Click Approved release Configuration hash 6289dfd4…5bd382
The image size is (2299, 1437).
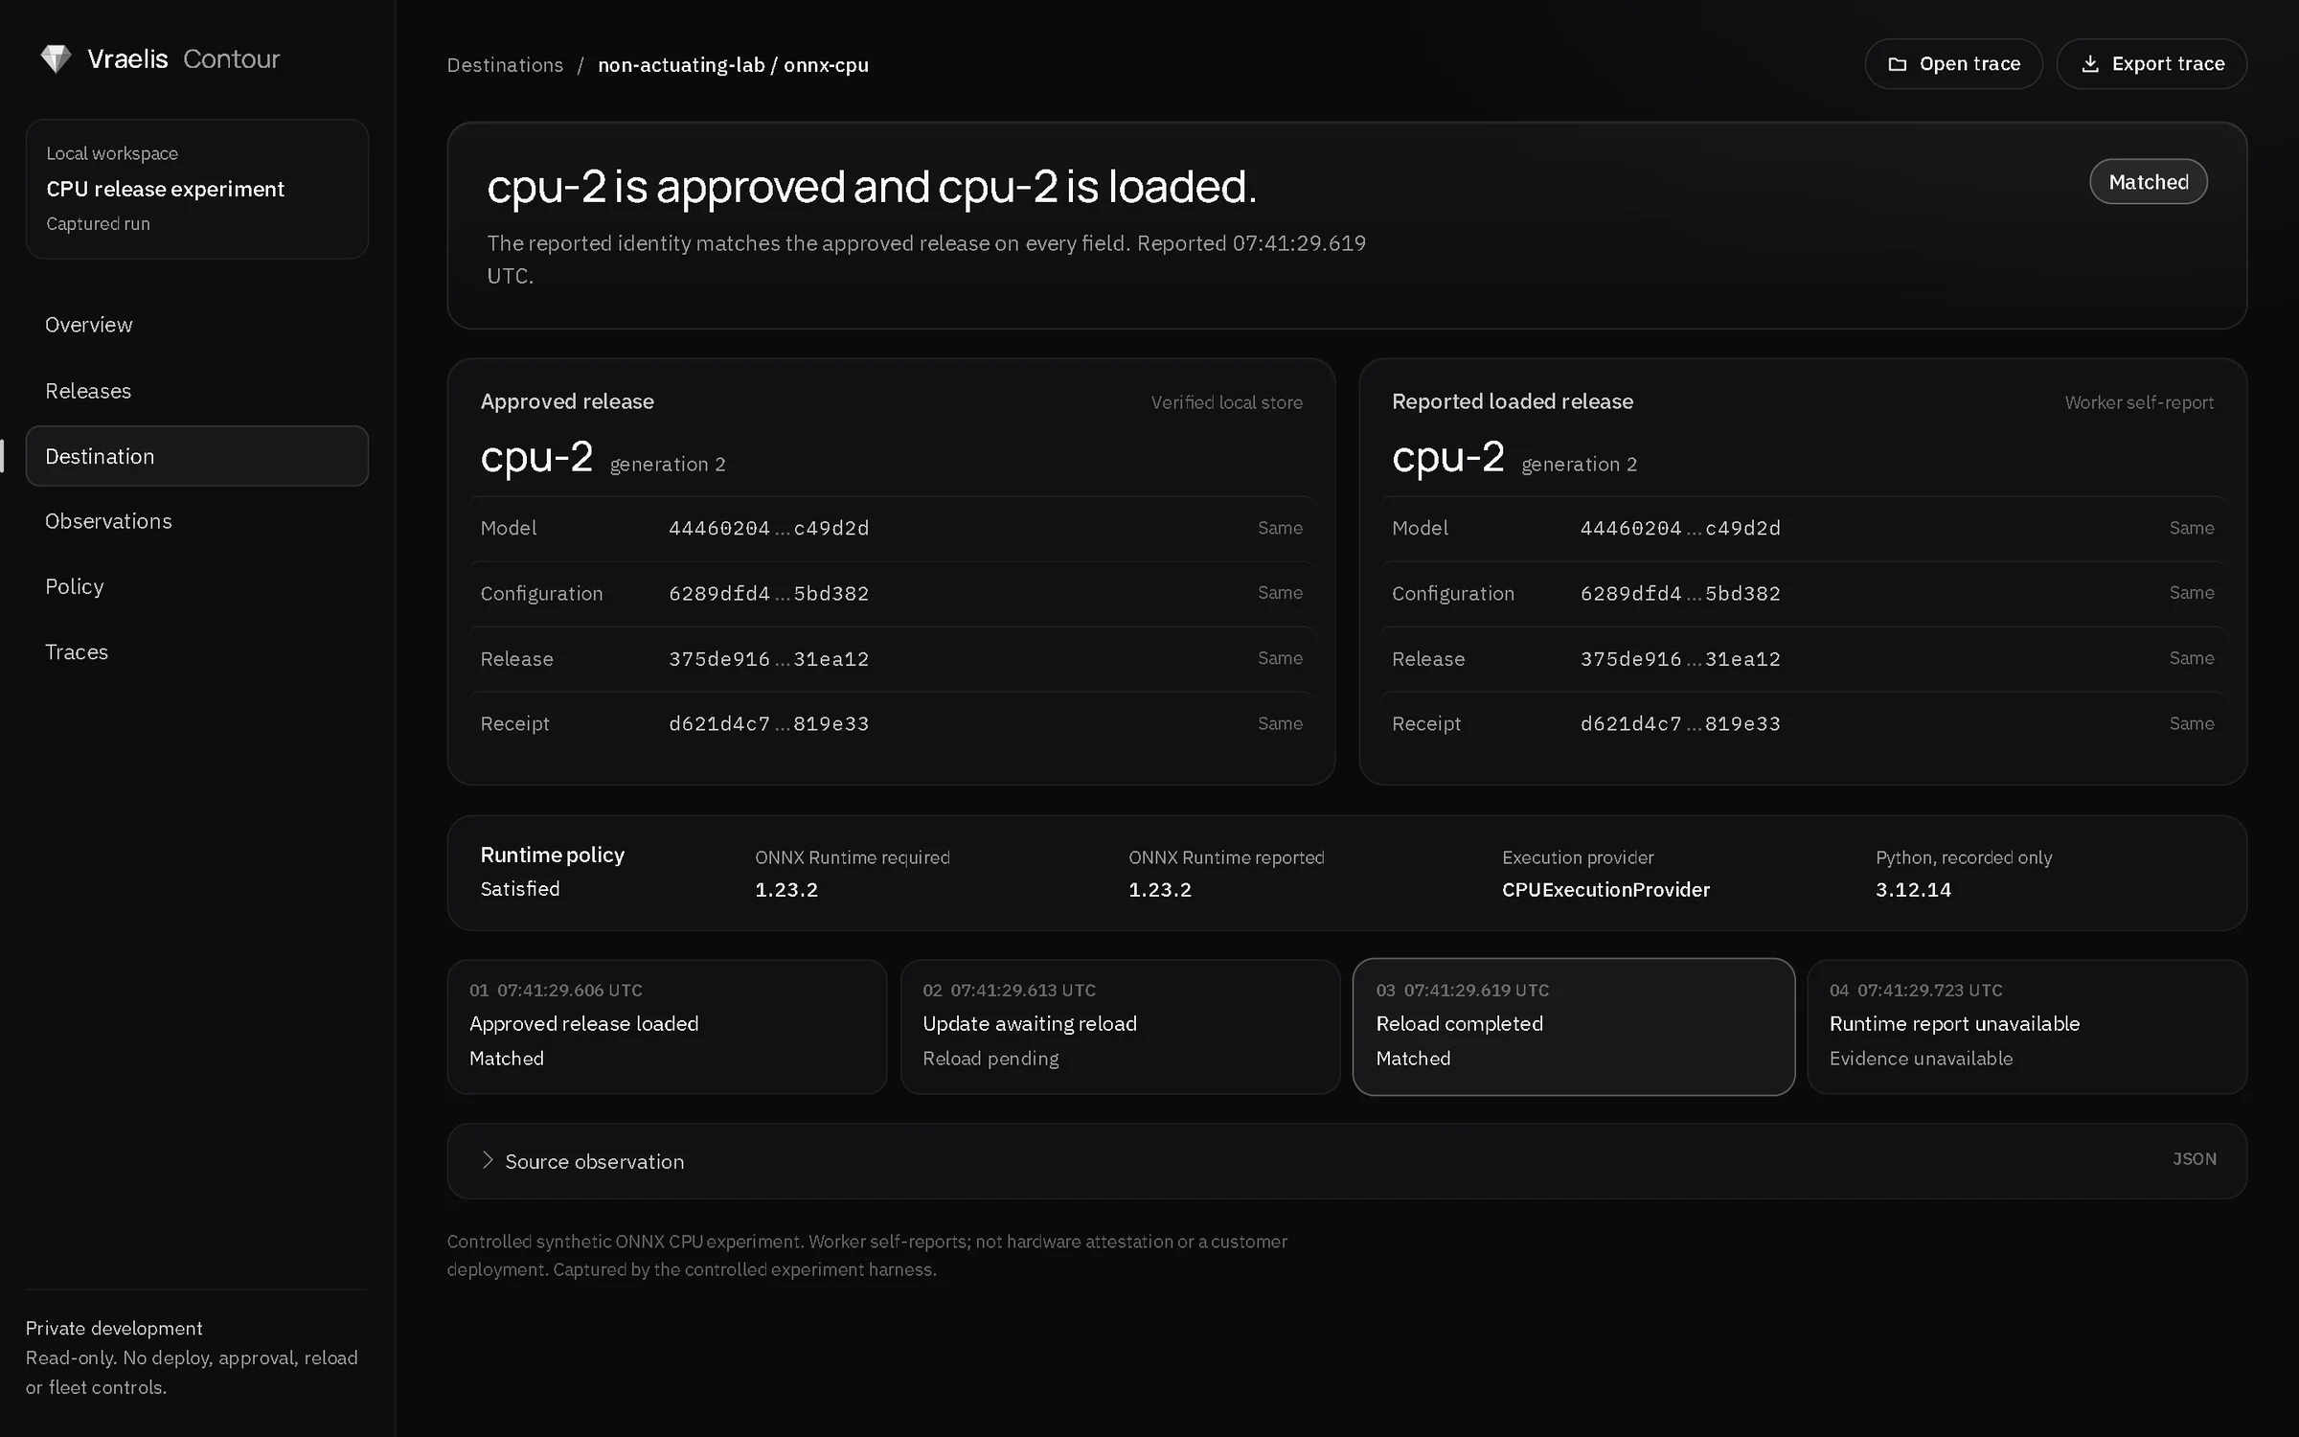768,594
